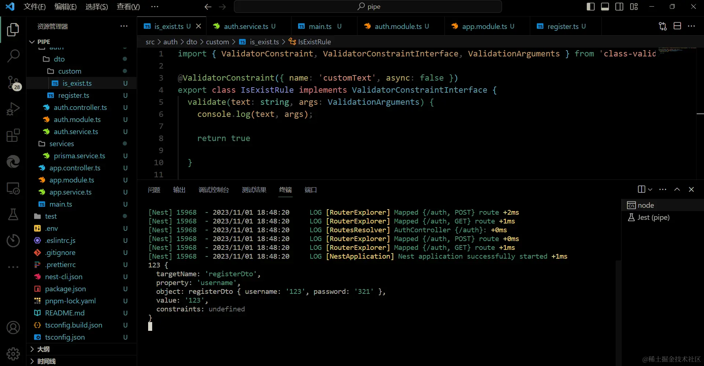Open Remote Explorer in activity bar
The width and height of the screenshot is (704, 366).
click(13, 188)
